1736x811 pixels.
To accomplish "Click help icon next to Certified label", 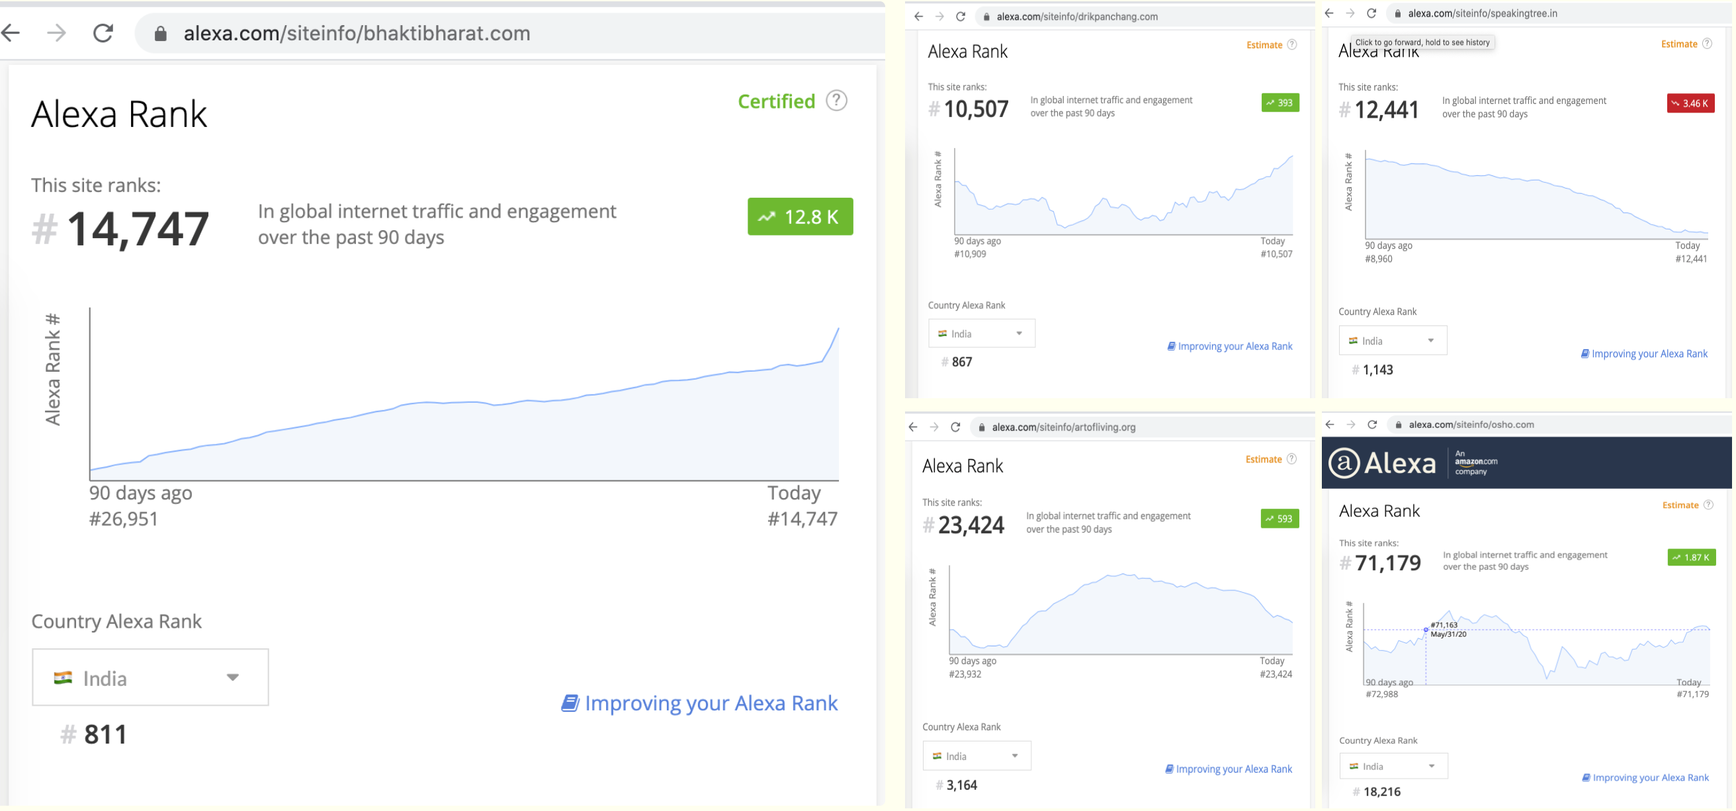I will click(836, 101).
